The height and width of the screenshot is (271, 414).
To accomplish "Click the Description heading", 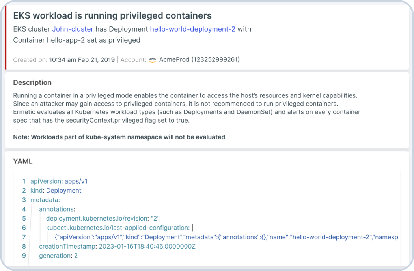I will [x=32, y=82].
